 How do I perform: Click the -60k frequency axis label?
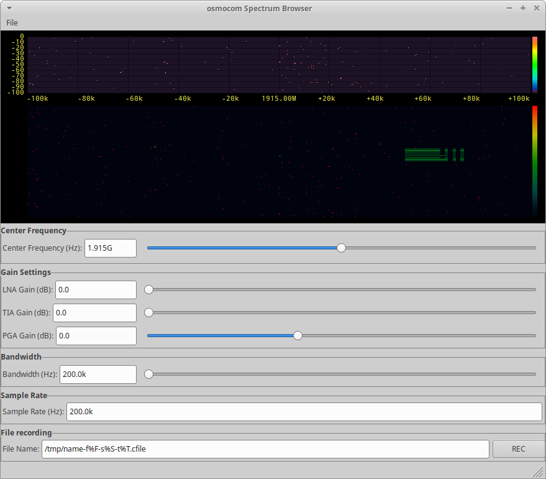(x=134, y=99)
